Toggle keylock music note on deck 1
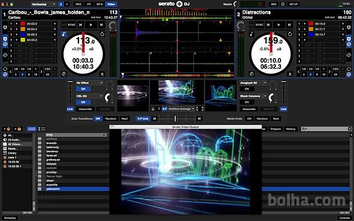 pos(64,34)
